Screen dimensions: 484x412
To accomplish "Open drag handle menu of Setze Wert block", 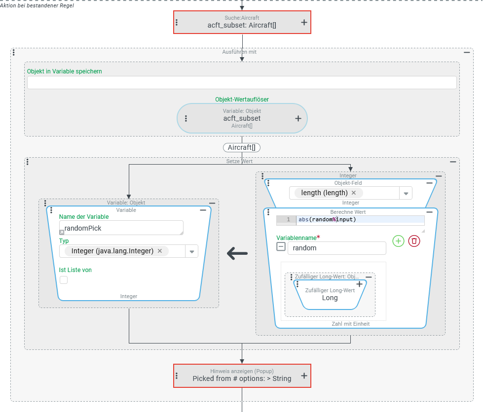I will [x=28, y=162].
